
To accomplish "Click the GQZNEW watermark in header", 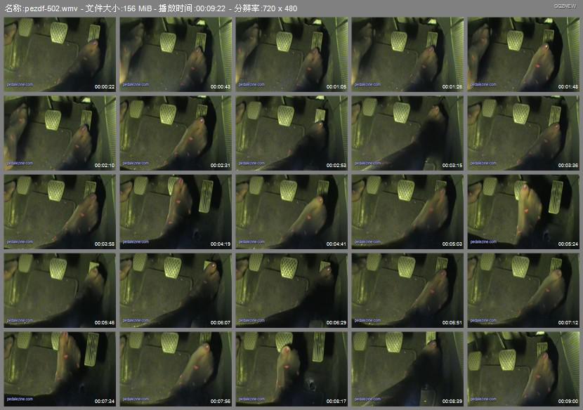I will [x=563, y=4].
